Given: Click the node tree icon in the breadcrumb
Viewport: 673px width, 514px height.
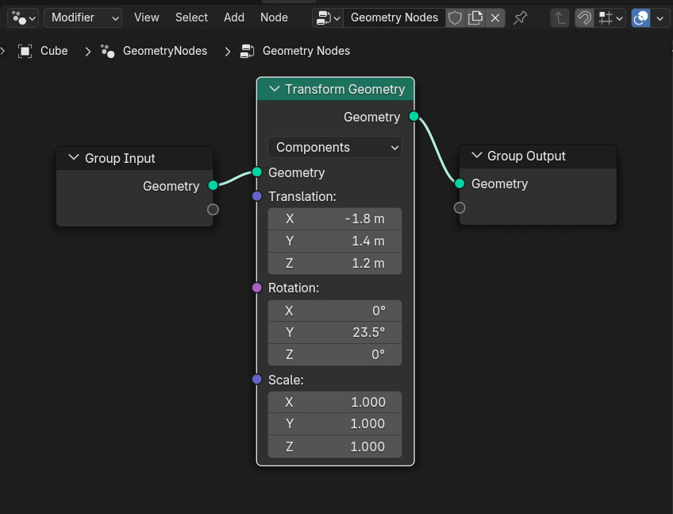Looking at the screenshot, I should pyautogui.click(x=248, y=51).
